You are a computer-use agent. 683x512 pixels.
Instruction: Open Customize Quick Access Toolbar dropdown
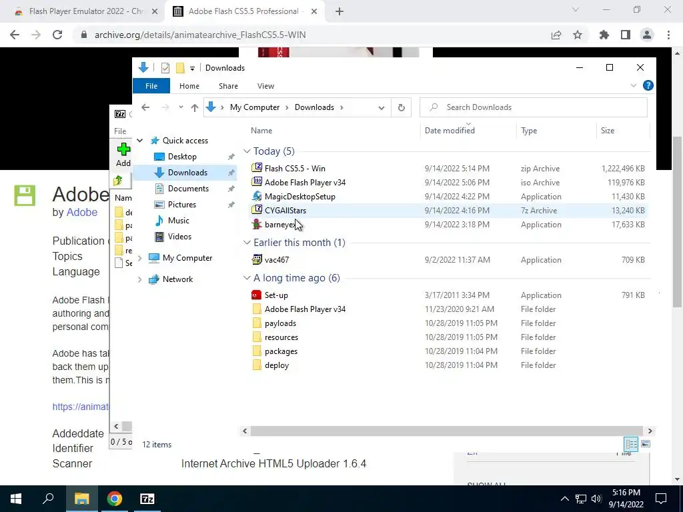(192, 69)
